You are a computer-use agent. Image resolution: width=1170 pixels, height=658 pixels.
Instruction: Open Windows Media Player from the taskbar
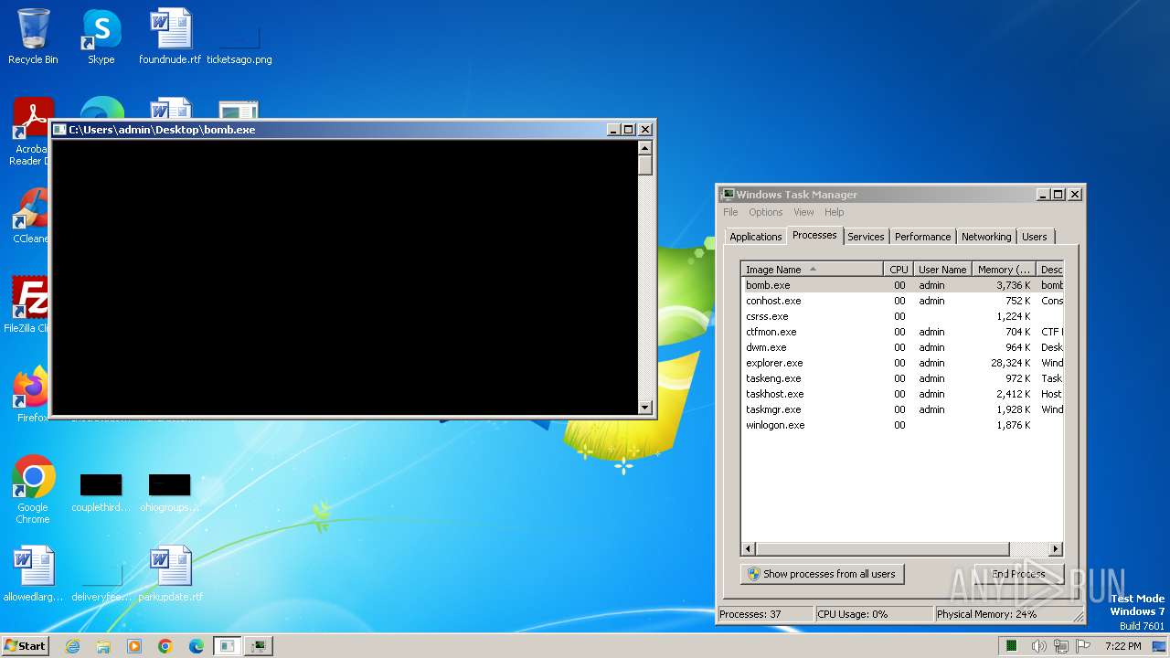coord(134,646)
